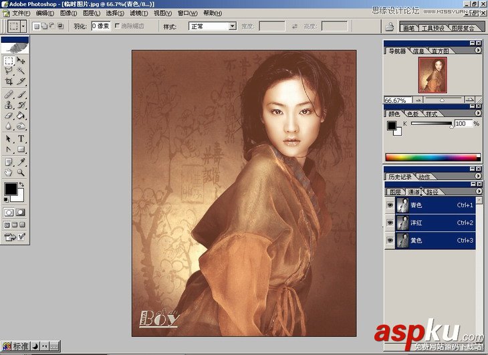Switch to the 图层 (Layers) tab
The width and height of the screenshot is (488, 355).
[395, 192]
